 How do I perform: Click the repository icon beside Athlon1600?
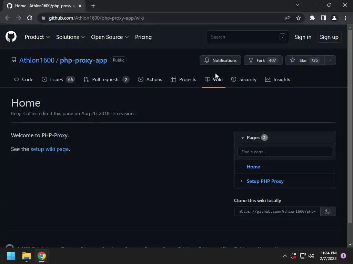pyautogui.click(x=14, y=60)
